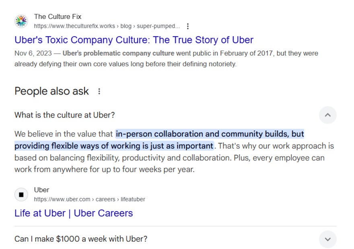Click "The Culture Fix" site name

coord(58,17)
